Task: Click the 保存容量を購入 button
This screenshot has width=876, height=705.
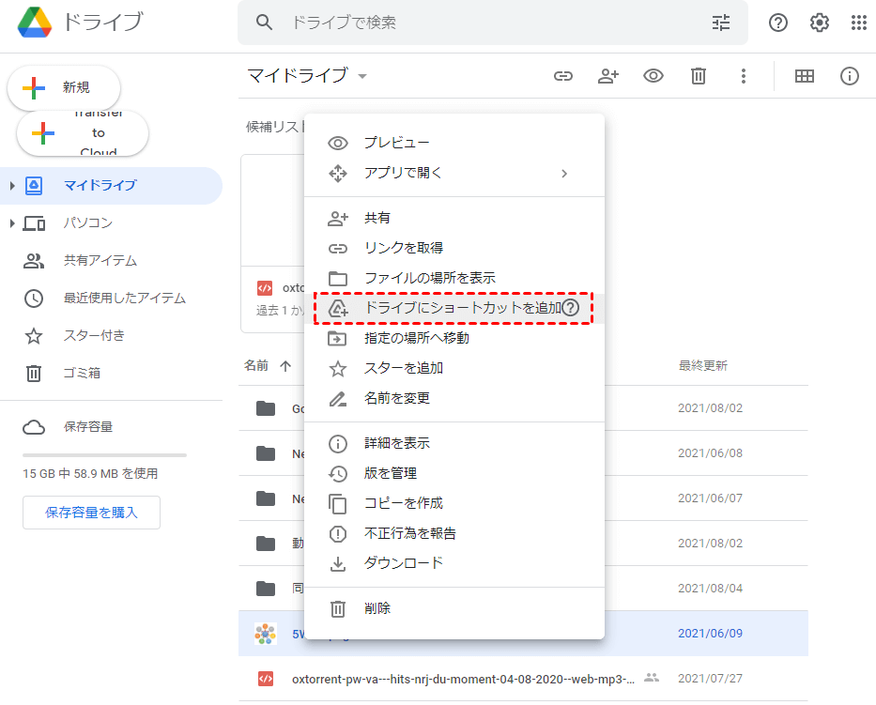Action: click(x=91, y=513)
